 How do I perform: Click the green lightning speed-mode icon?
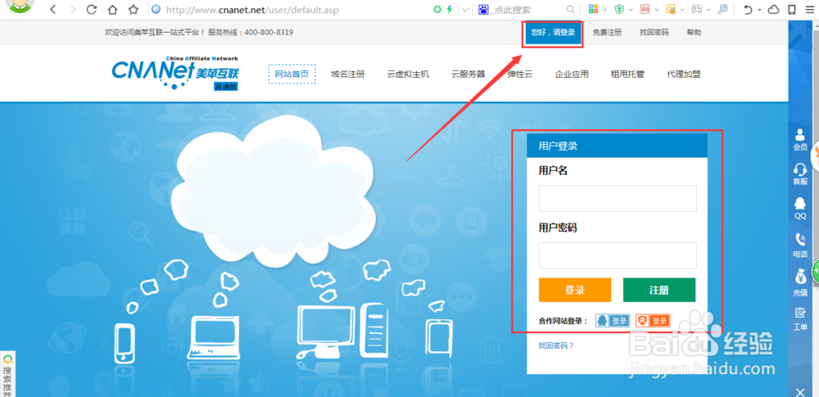(449, 9)
